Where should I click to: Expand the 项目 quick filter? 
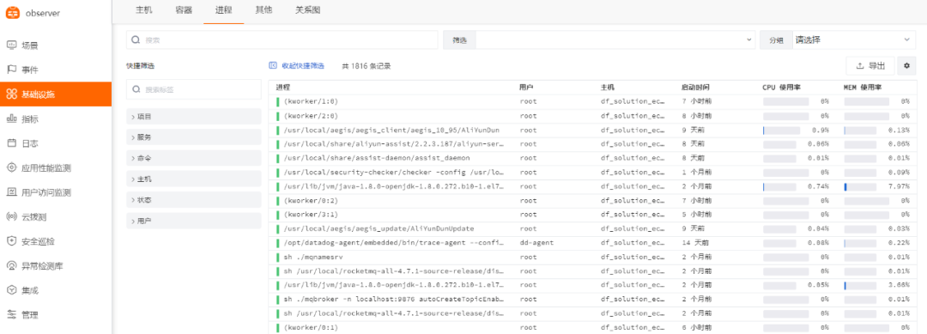click(x=194, y=117)
